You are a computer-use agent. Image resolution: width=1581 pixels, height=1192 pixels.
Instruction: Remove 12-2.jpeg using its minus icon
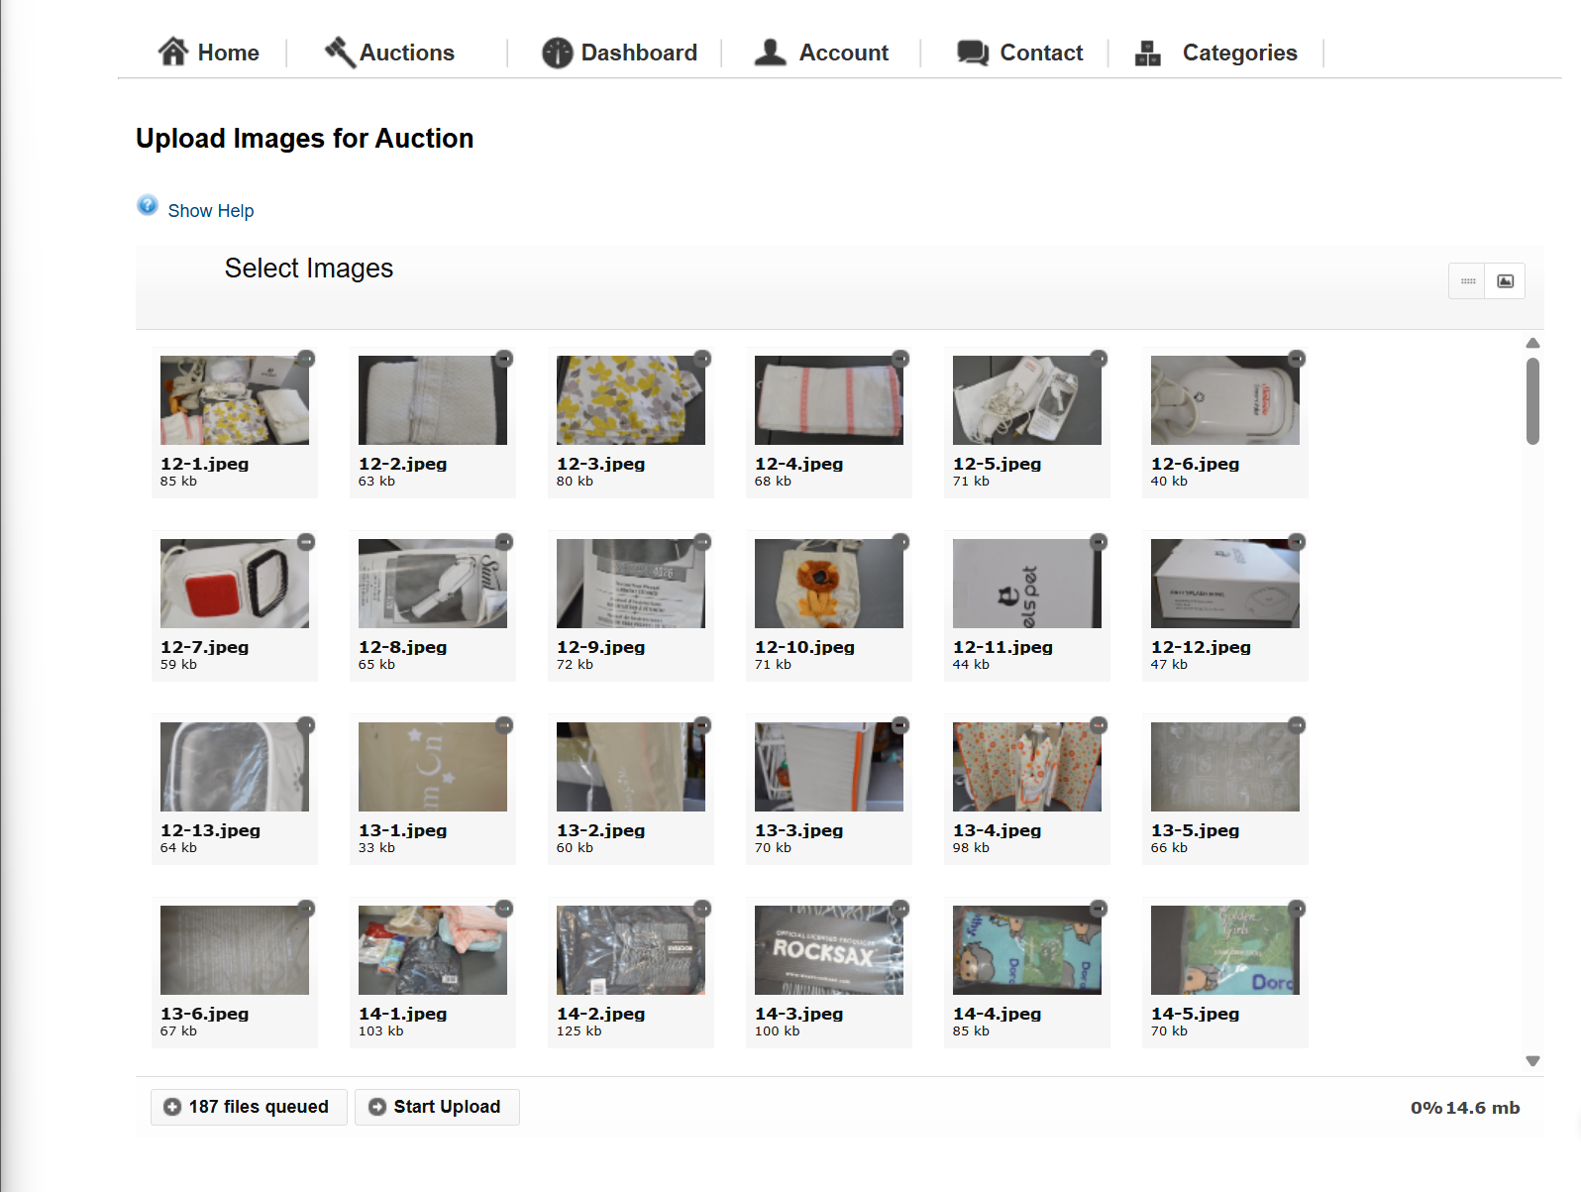[x=504, y=359]
